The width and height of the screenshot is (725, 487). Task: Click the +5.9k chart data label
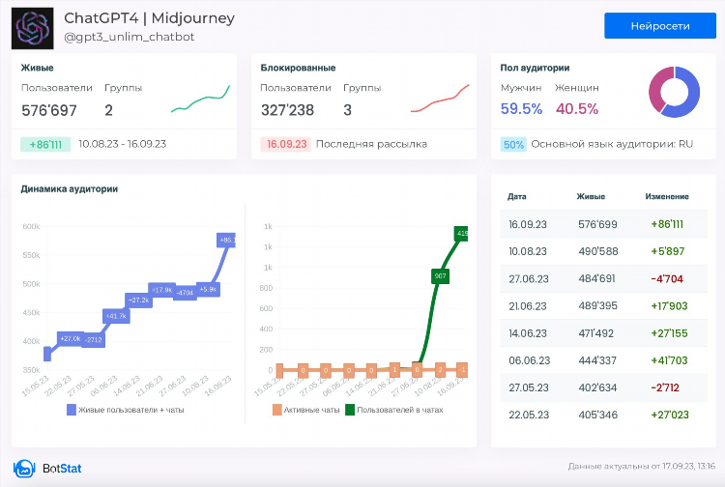tap(208, 289)
